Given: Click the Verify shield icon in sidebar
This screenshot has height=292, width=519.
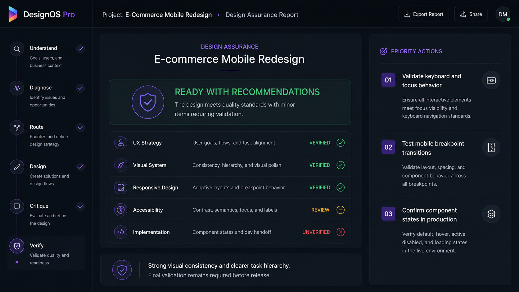Looking at the screenshot, I should click(x=17, y=246).
